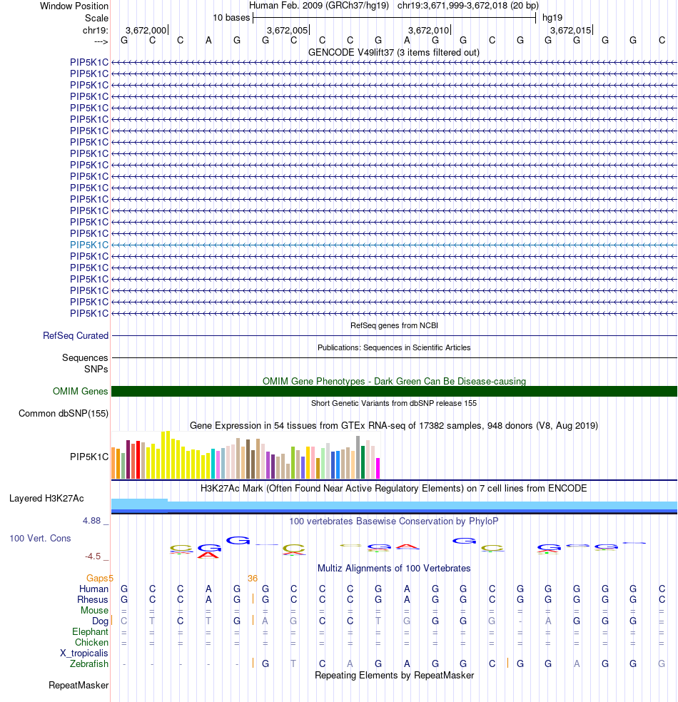The width and height of the screenshot is (678, 702).
Task: Click the 3,672,015 coordinate label
Action: [x=571, y=30]
